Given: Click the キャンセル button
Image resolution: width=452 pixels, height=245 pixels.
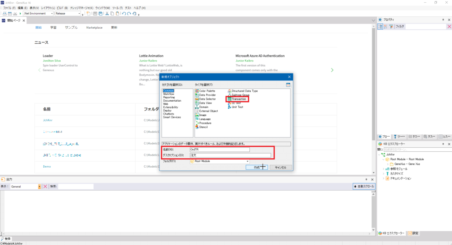Looking at the screenshot, I should [x=280, y=167].
